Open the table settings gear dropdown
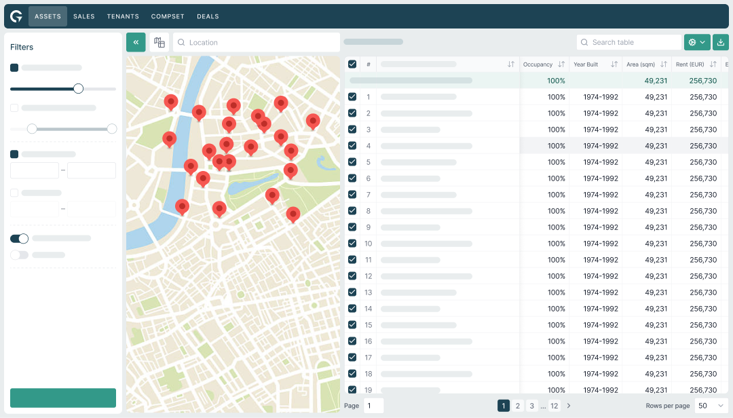The width and height of the screenshot is (733, 418). (x=697, y=42)
